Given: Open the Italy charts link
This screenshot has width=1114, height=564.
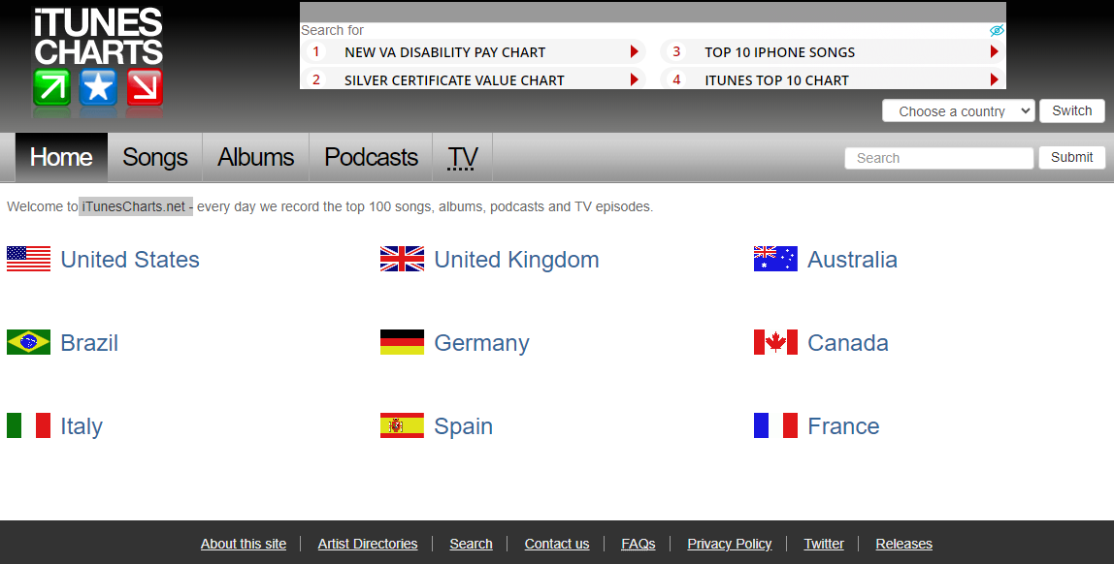Looking at the screenshot, I should [x=82, y=426].
